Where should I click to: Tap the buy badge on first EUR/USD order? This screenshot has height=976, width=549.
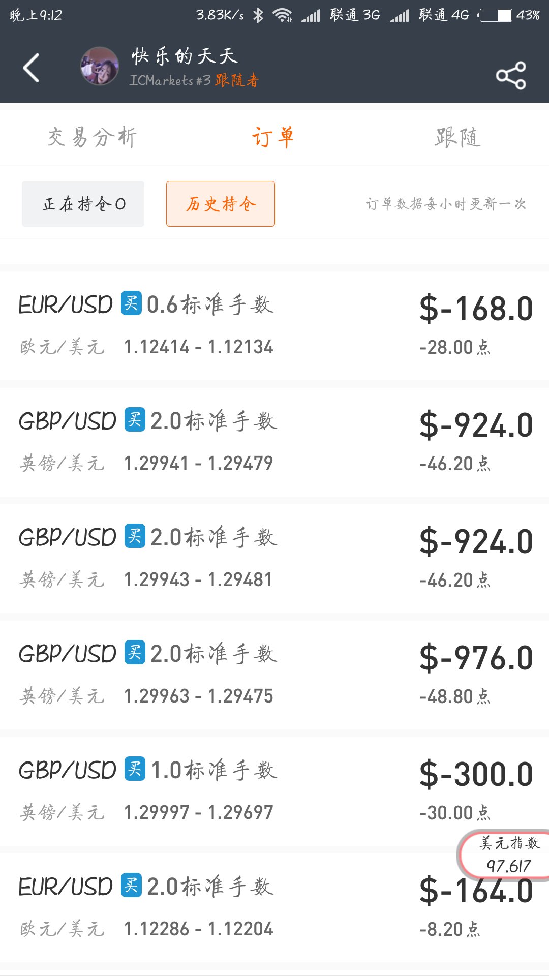(131, 303)
